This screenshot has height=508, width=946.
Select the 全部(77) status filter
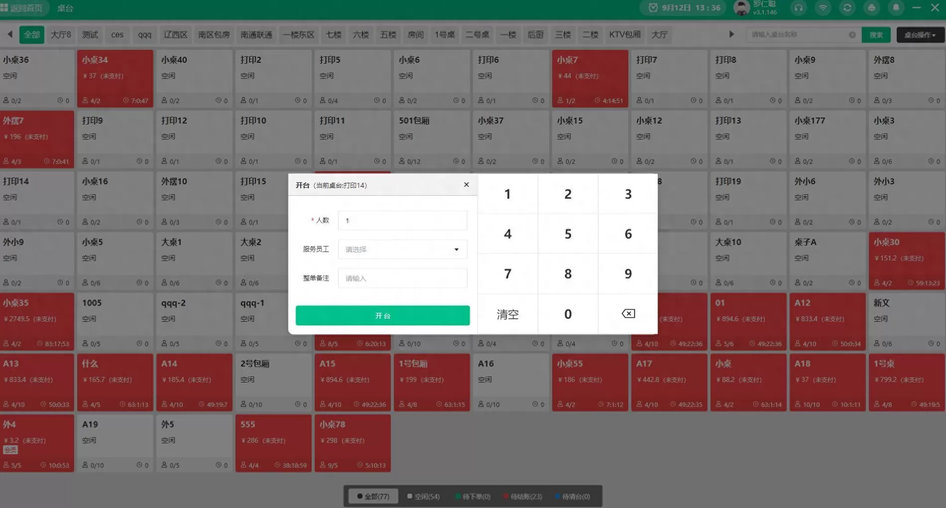pos(373,496)
